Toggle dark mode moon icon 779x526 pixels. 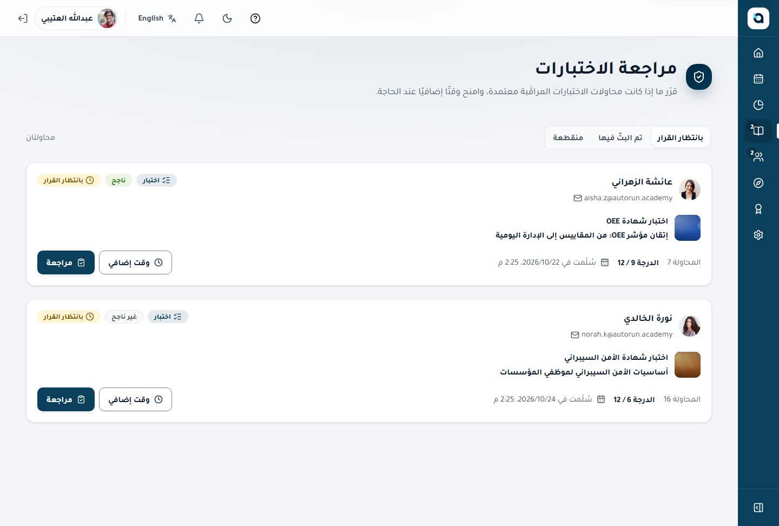227,18
